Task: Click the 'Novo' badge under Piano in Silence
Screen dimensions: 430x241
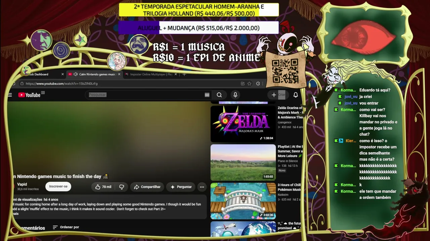Action: [282, 170]
